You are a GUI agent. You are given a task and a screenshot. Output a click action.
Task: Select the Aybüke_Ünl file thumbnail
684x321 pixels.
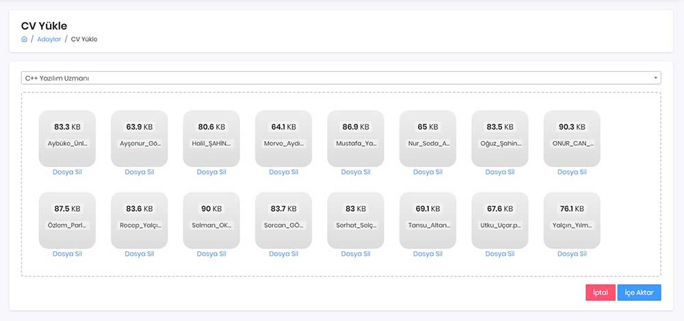(67, 138)
